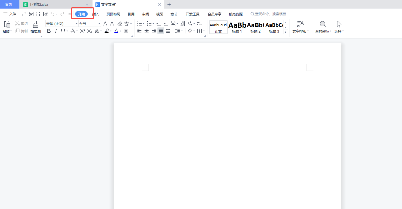Open the 文件 (File) menu button
The width and height of the screenshot is (402, 209).
coord(10,14)
